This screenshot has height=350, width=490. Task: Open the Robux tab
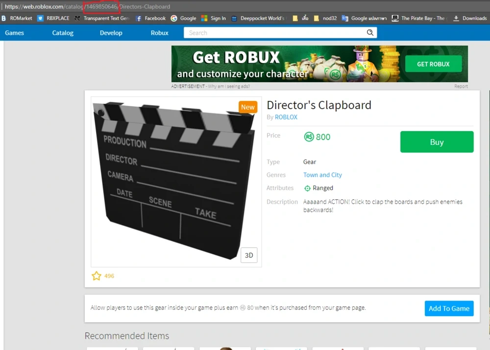(x=160, y=33)
